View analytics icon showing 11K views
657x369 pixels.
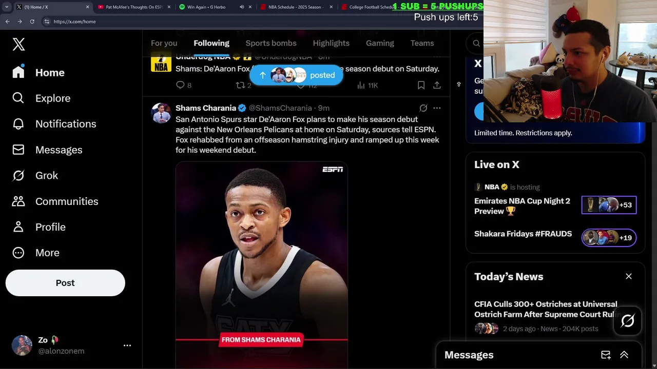click(x=361, y=85)
